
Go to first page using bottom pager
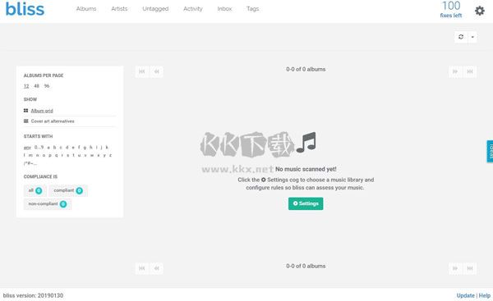142,268
